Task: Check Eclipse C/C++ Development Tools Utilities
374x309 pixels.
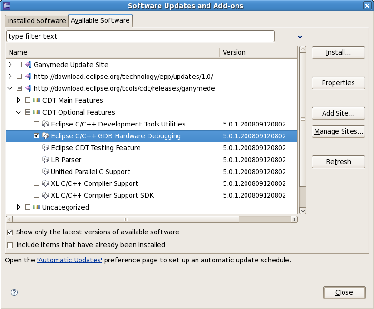Action: pos(36,124)
